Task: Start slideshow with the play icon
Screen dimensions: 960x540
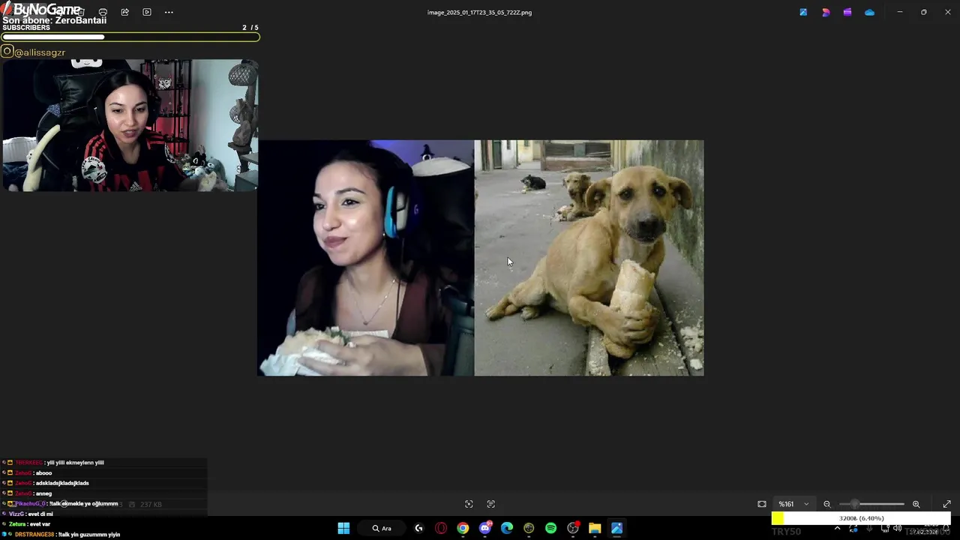Action: point(147,12)
